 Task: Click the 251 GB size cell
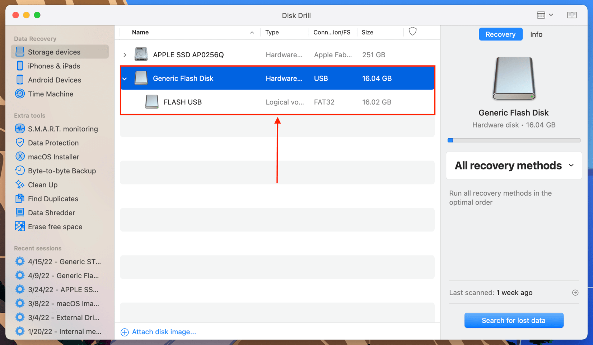(x=374, y=55)
